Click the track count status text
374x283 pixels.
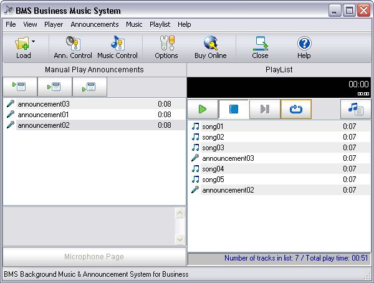click(x=296, y=258)
